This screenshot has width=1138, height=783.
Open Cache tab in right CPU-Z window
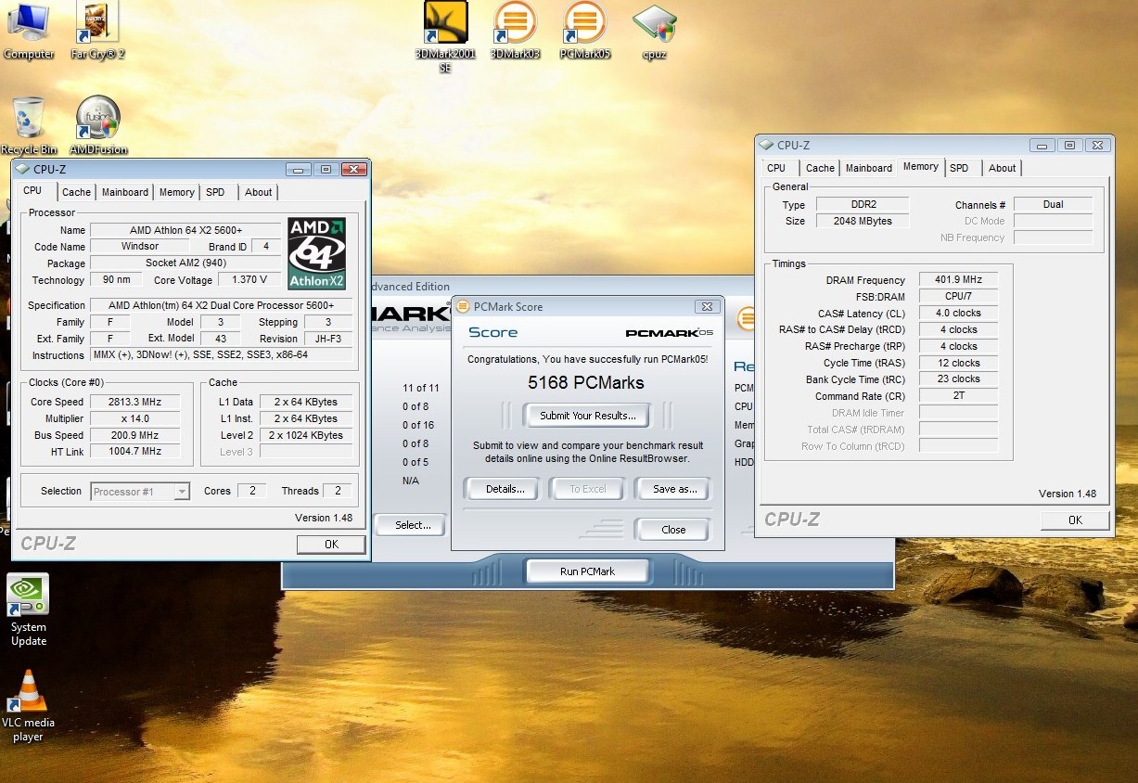(x=820, y=168)
